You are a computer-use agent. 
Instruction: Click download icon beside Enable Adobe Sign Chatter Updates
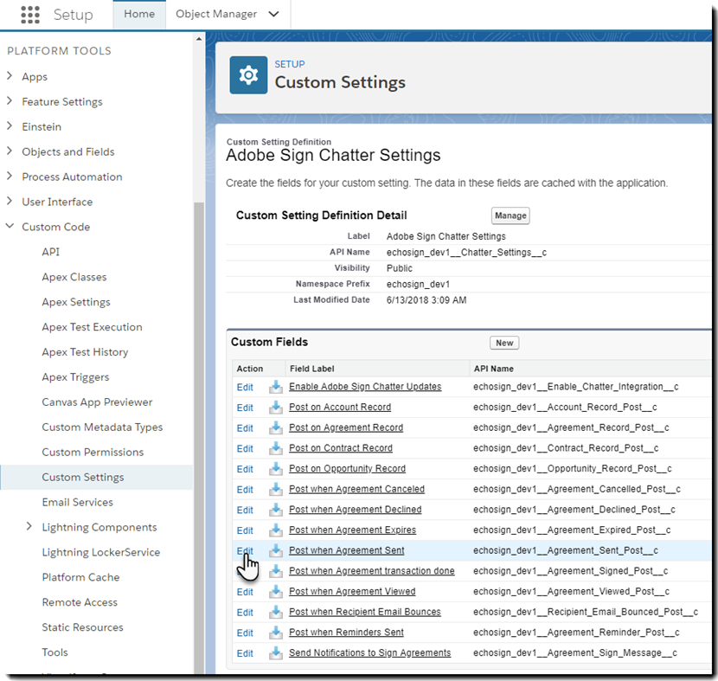tap(276, 387)
